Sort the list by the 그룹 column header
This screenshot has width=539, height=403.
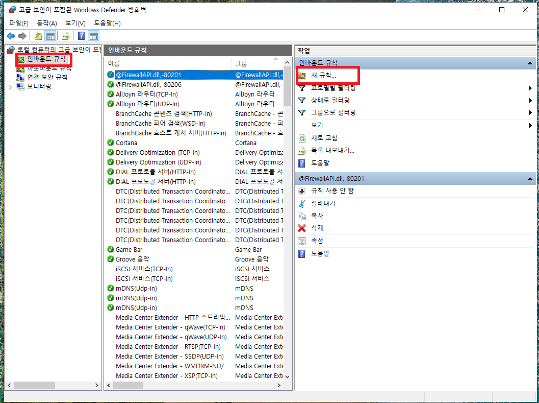[257, 63]
